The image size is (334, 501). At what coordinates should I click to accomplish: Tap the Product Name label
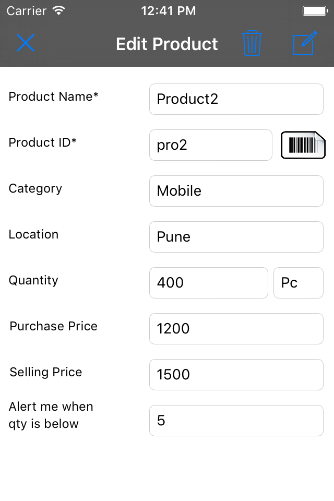[x=53, y=97]
